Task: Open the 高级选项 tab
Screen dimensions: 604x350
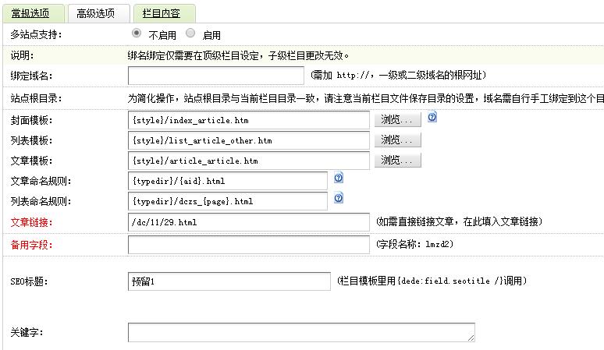Action: tap(98, 13)
